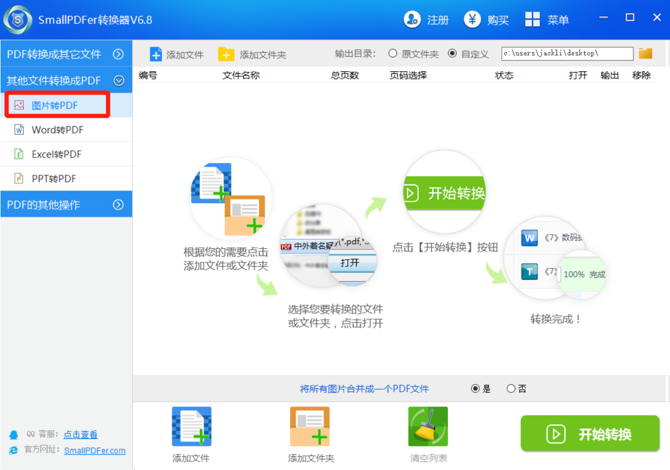670x470 pixels.
Task: Click 添加文件夹 caption under bottom icon
Action: click(x=311, y=458)
